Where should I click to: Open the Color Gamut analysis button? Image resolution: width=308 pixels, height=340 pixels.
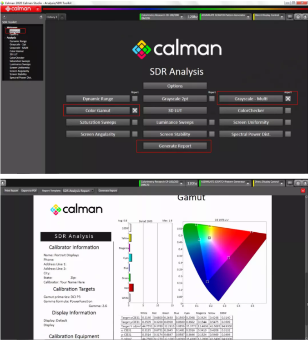click(x=98, y=110)
